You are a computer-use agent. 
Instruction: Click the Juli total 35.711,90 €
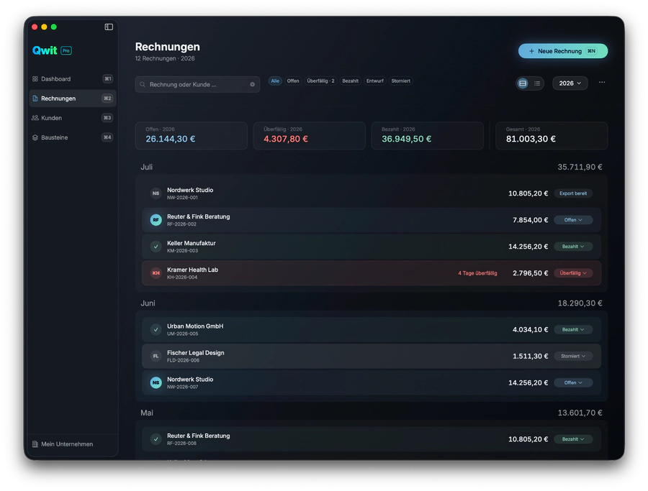pos(580,167)
